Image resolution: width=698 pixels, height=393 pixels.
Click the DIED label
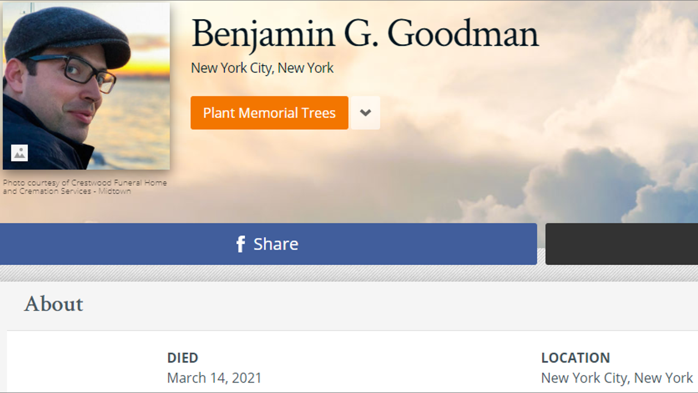[x=183, y=358]
